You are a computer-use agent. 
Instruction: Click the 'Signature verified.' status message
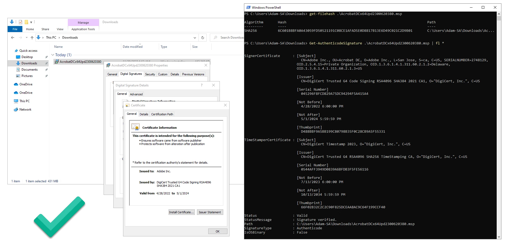[x=317, y=220]
